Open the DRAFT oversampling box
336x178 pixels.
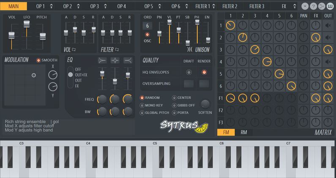(x=189, y=84)
